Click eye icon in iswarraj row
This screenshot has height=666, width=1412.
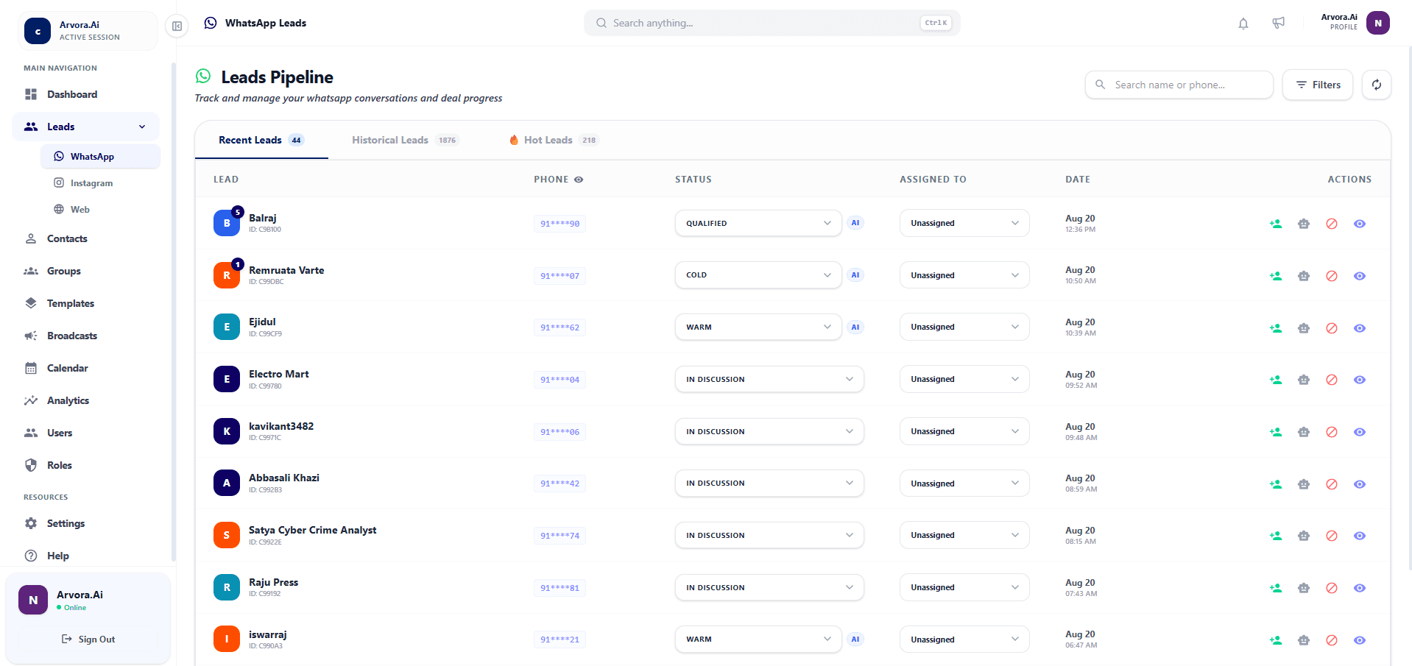(1360, 640)
